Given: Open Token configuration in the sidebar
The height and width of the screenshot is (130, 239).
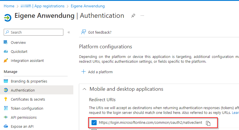Looking at the screenshot, I should coord(27,108).
